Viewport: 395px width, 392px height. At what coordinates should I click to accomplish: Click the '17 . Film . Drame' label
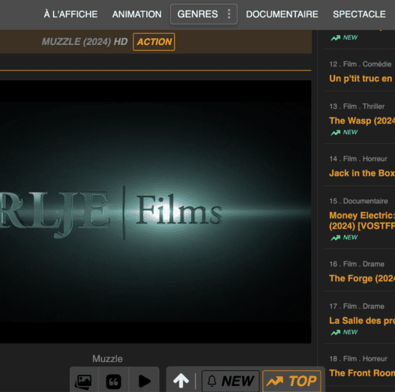click(x=357, y=307)
